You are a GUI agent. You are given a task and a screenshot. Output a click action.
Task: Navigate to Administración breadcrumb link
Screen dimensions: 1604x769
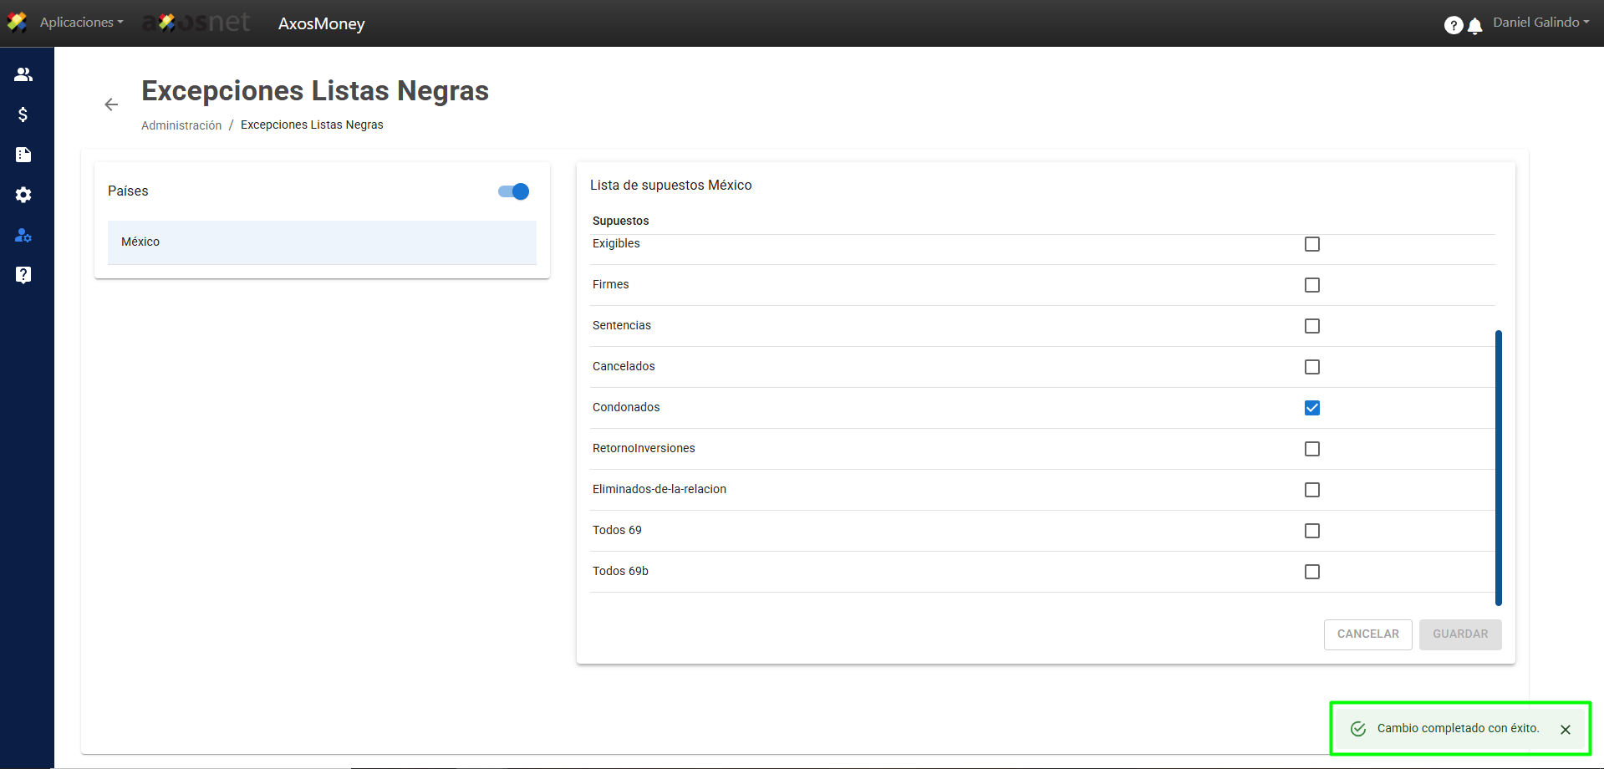click(x=181, y=125)
